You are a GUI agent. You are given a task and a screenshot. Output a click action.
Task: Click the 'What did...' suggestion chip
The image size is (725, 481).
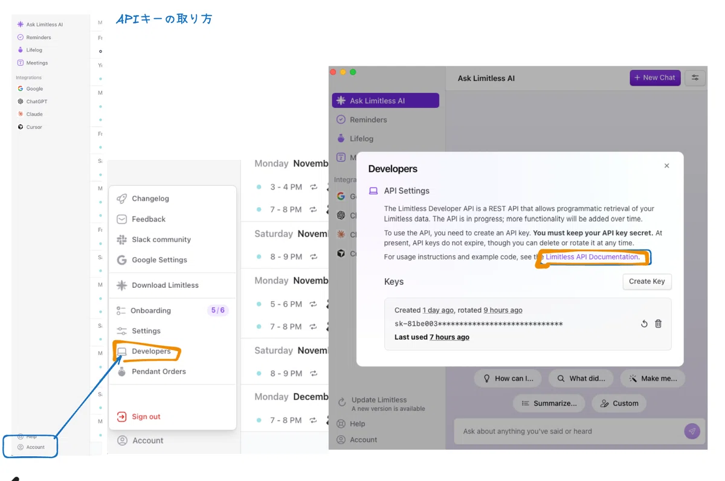[581, 378]
